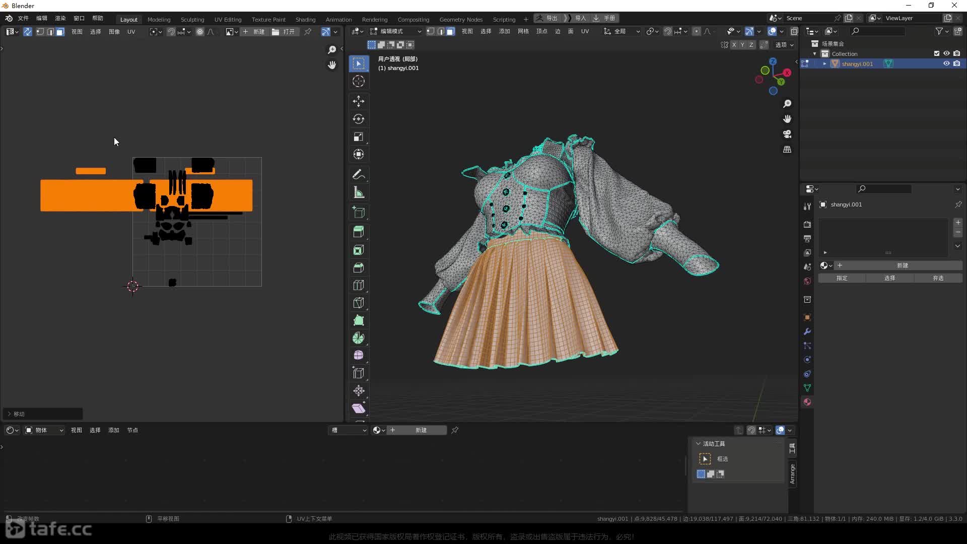The image size is (967, 544).
Task: Collapse the Collection tree in outliner
Action: coord(815,54)
